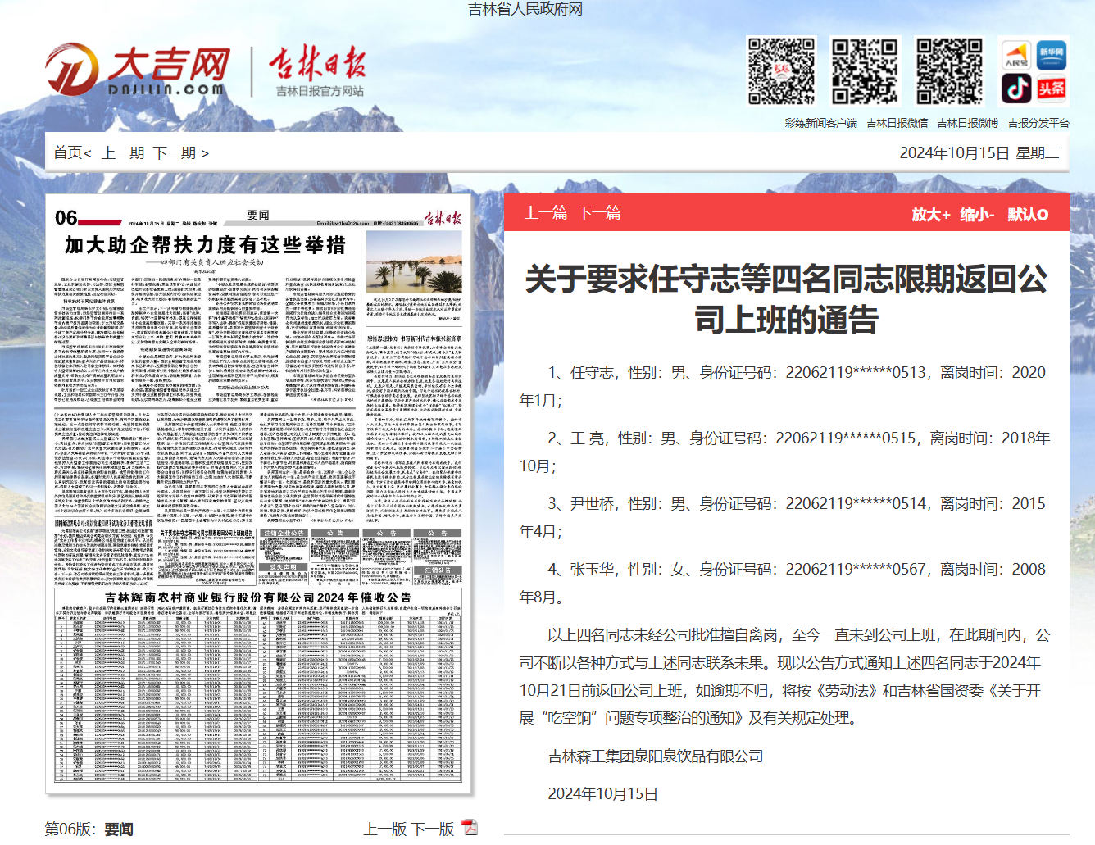Reset the text size with 默认O
Image resolution: width=1095 pixels, height=845 pixels.
click(x=1028, y=215)
